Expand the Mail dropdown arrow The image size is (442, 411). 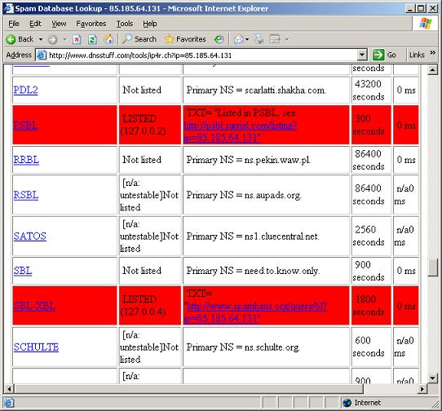click(x=247, y=39)
